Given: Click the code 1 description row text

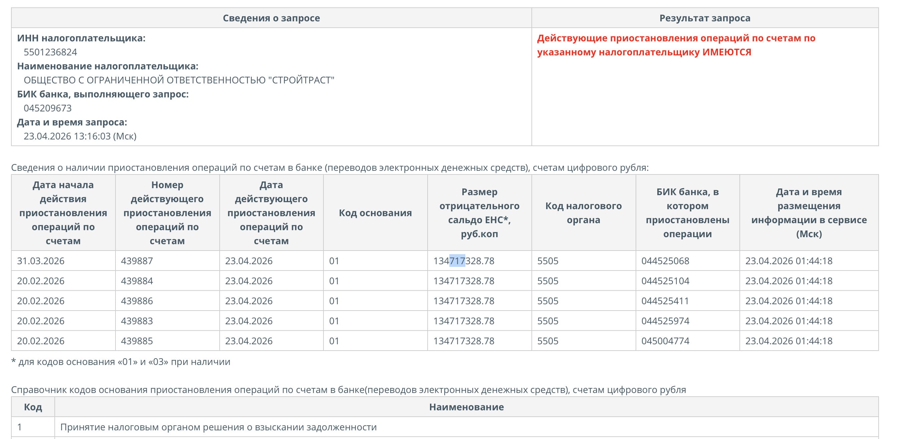Looking at the screenshot, I should [218, 427].
